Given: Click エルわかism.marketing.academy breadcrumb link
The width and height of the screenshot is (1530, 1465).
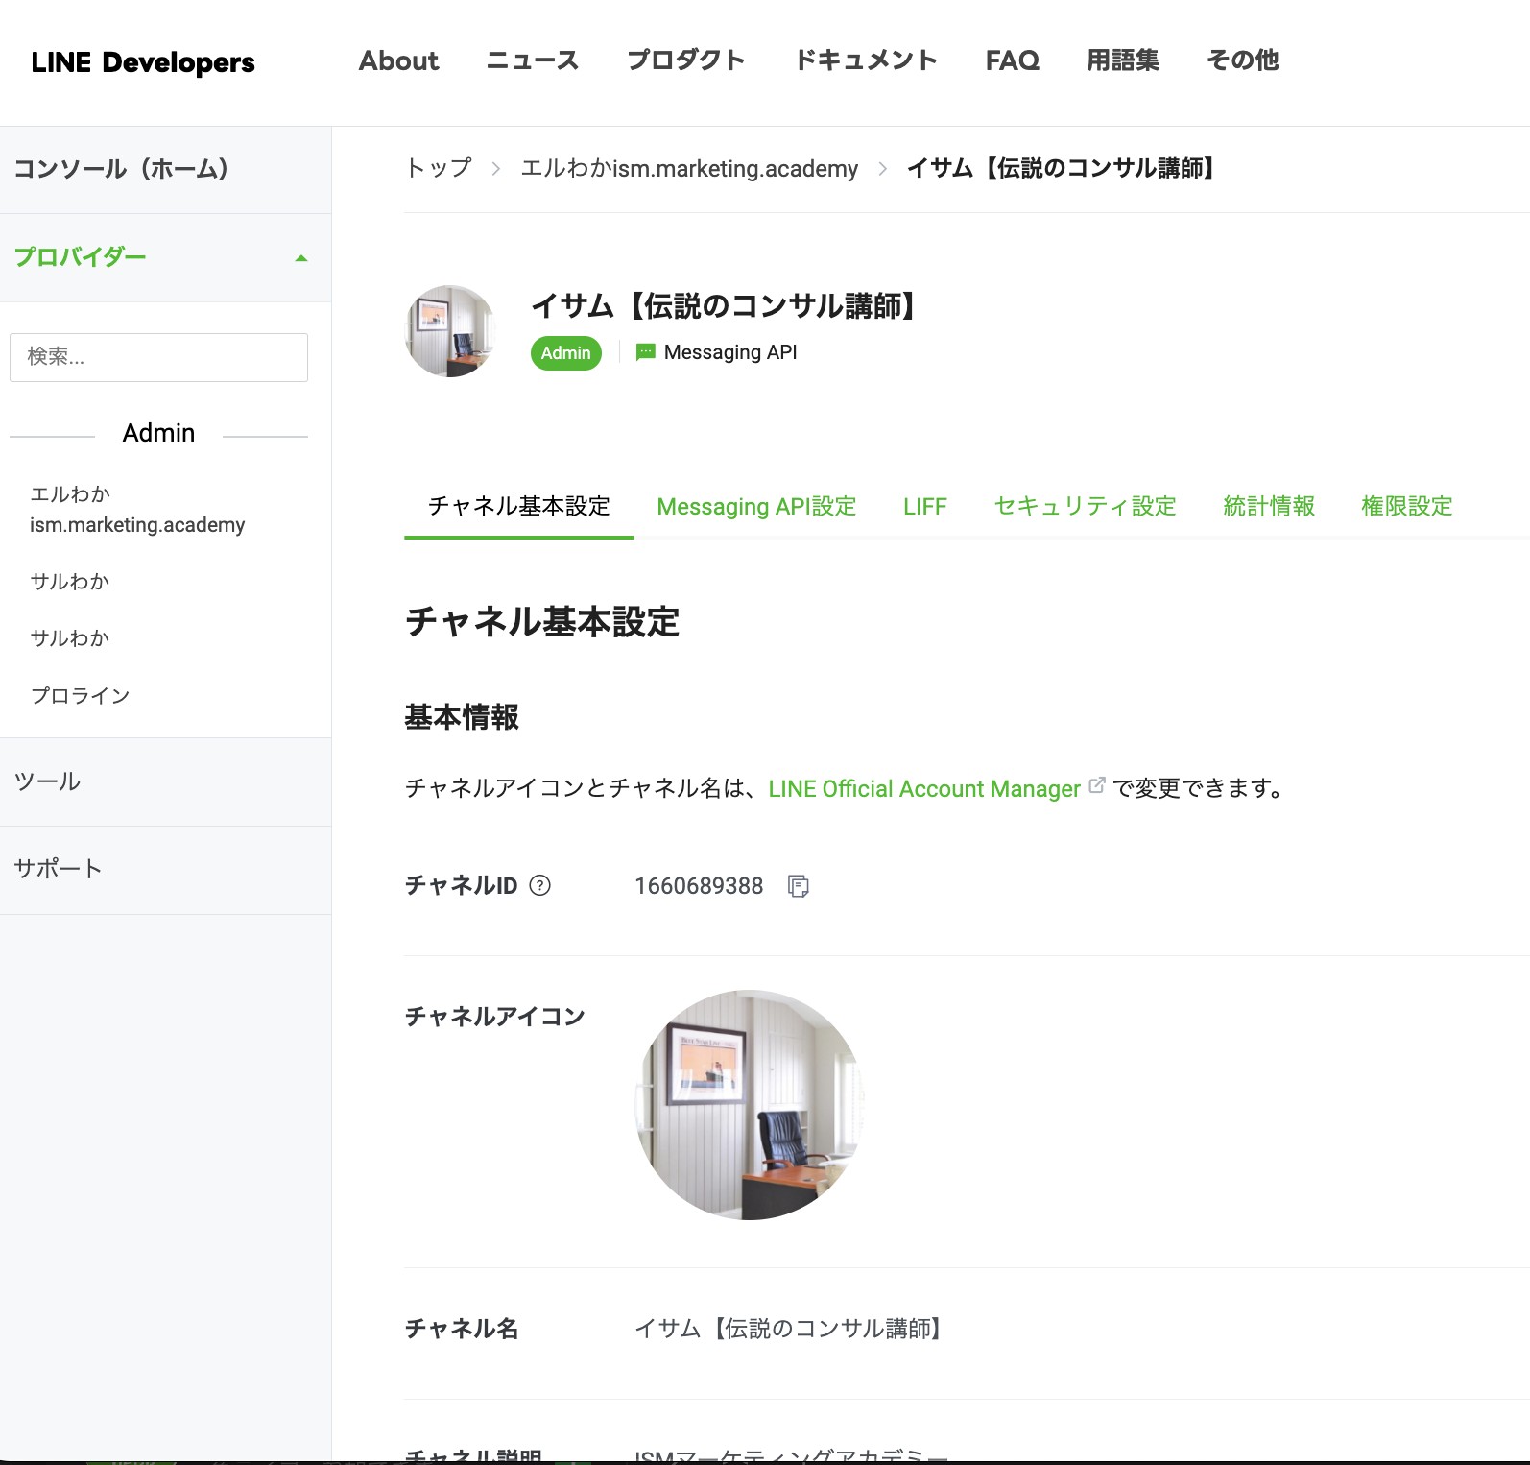Looking at the screenshot, I should click(x=689, y=168).
